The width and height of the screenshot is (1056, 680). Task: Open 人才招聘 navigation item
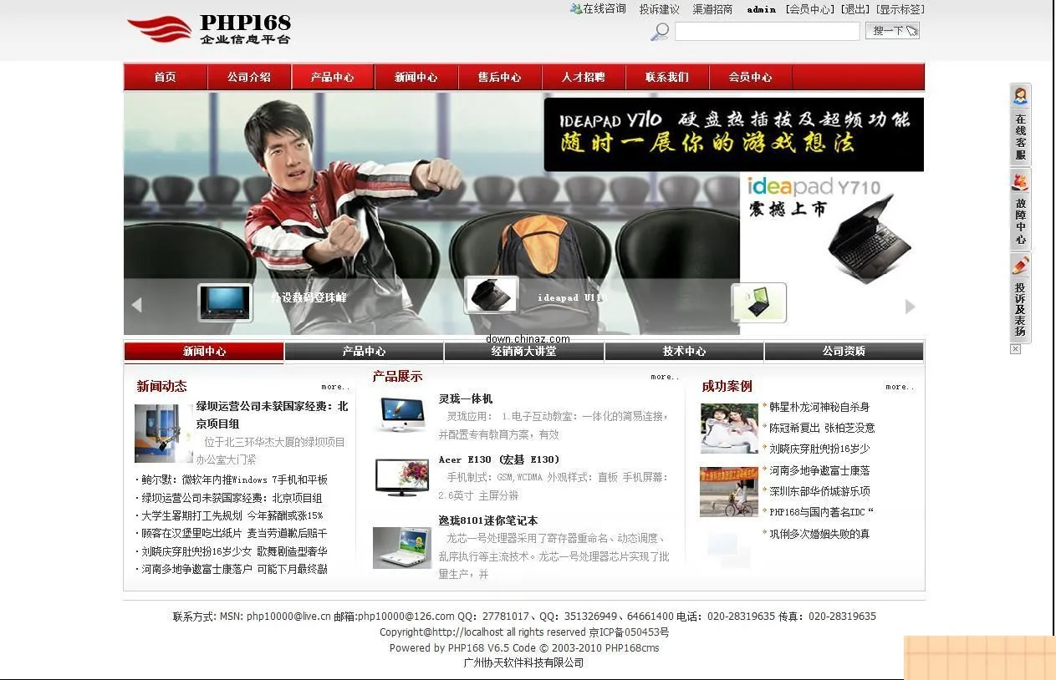tap(584, 77)
